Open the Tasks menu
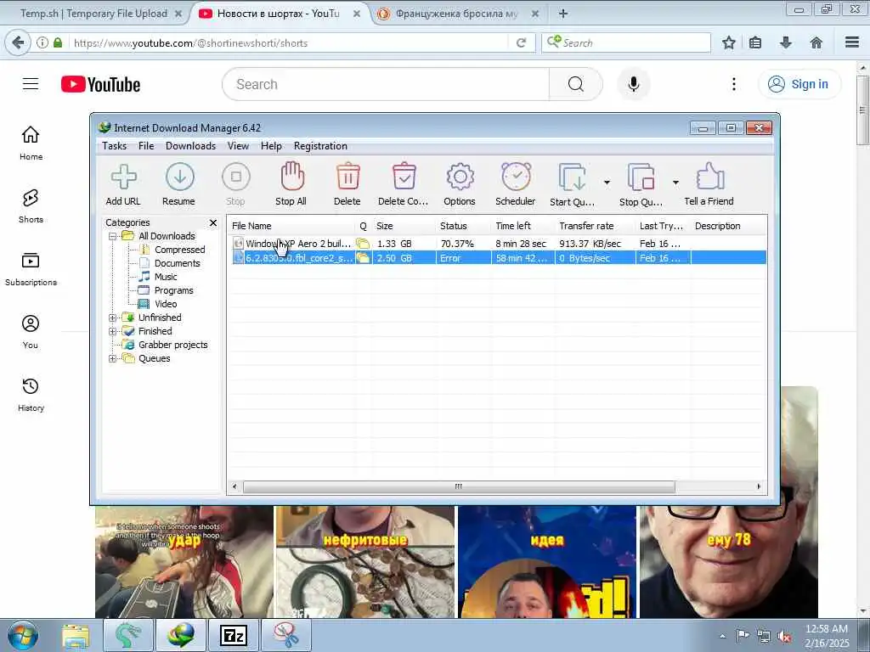This screenshot has width=870, height=652. [x=115, y=146]
